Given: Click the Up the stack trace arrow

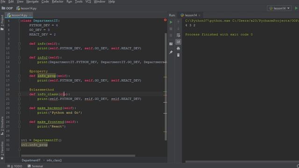Looking at the screenshot, I should (178, 22).
